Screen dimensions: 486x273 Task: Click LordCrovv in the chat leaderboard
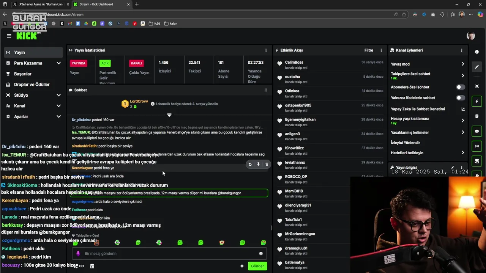[x=139, y=101]
